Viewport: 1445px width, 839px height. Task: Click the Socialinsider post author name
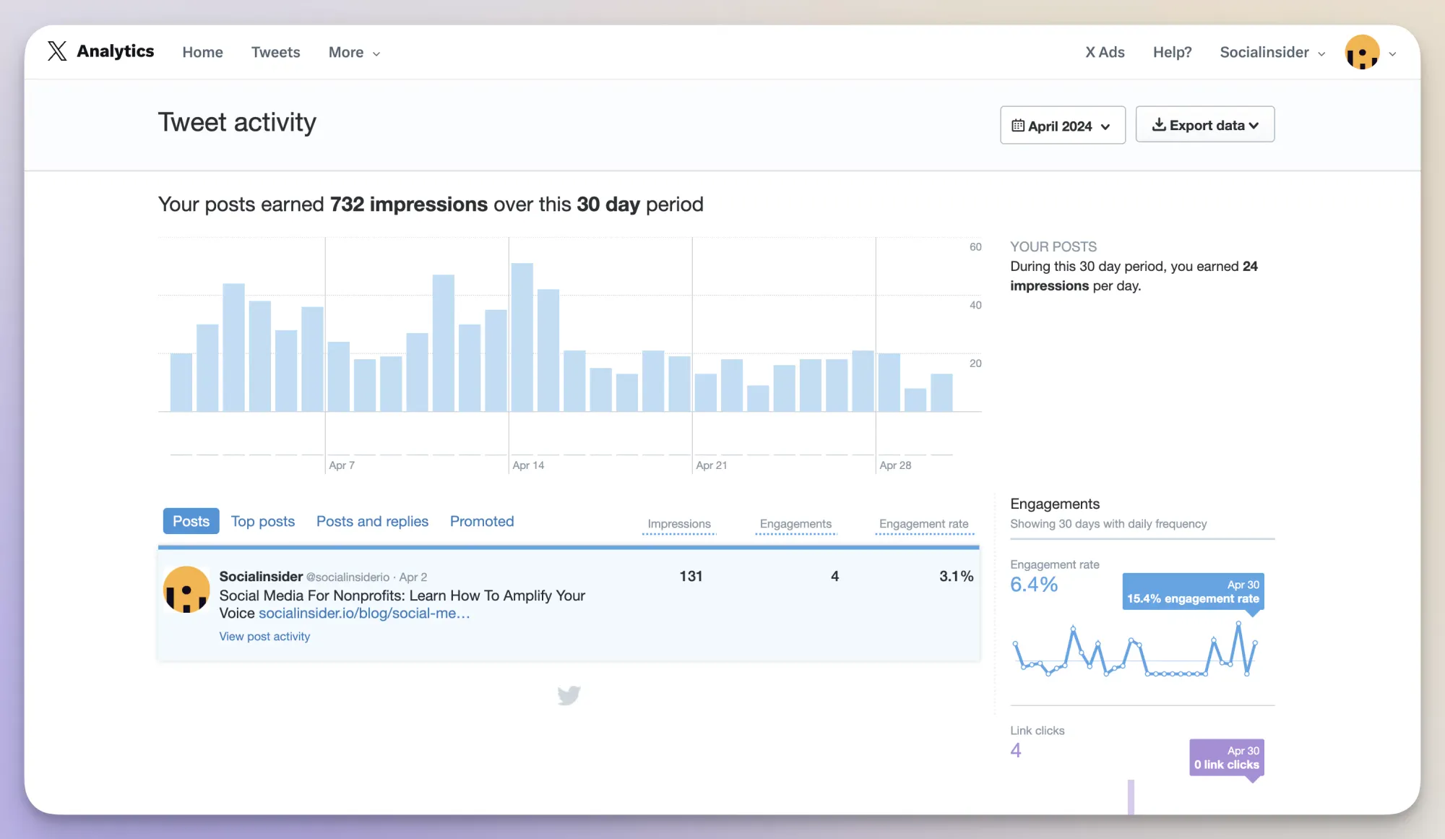click(x=261, y=577)
